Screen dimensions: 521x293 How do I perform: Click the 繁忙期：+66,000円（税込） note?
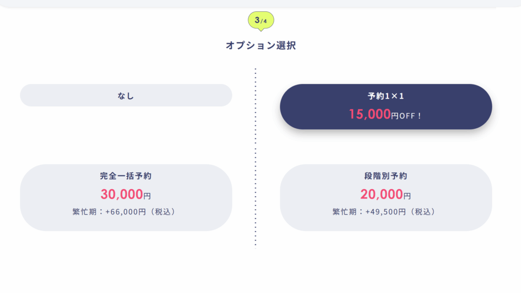pos(126,212)
